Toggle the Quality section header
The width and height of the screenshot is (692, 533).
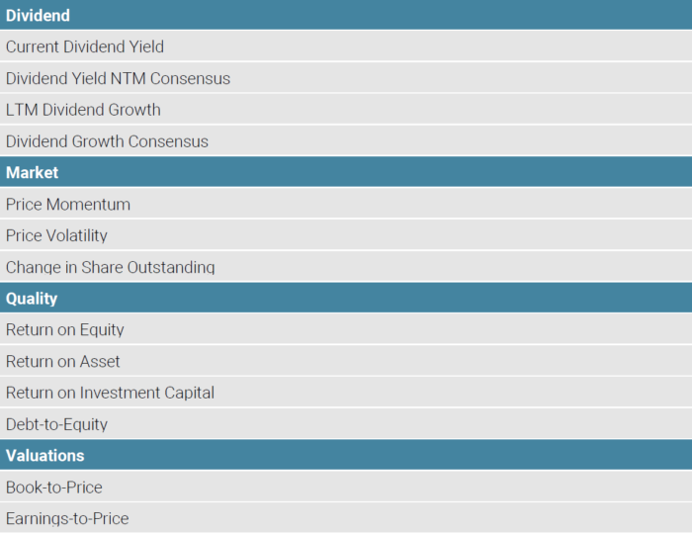point(32,299)
